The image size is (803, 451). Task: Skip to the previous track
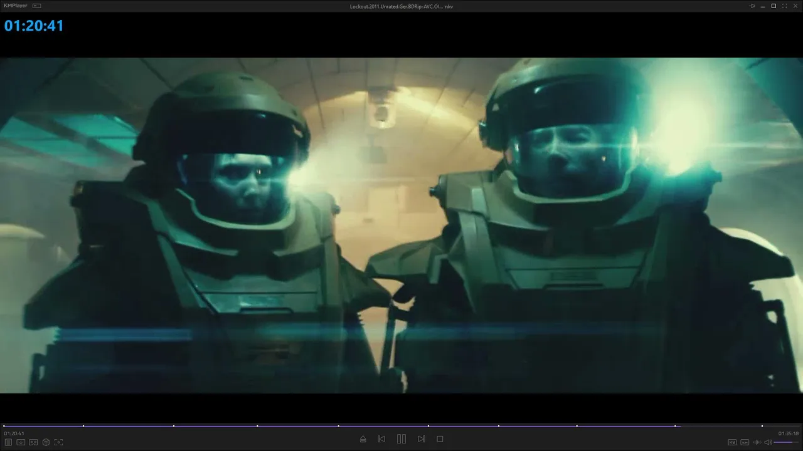pos(381,439)
